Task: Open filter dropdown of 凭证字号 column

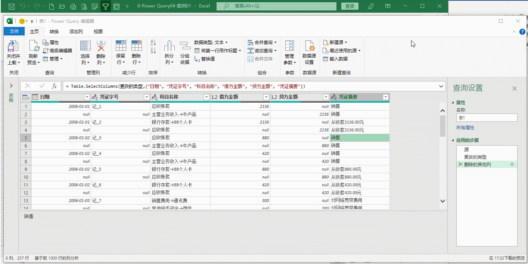Action: [x=147, y=97]
